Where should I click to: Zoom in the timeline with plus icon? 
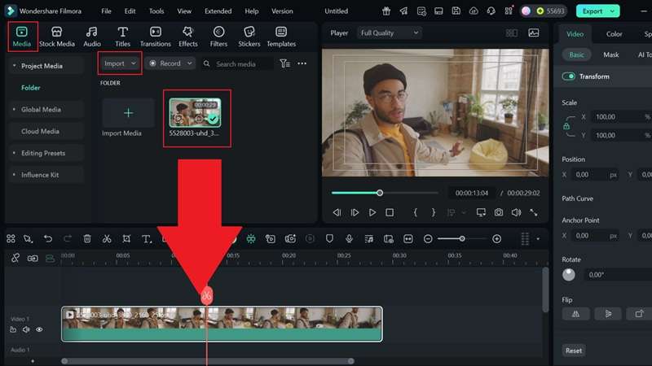click(496, 238)
